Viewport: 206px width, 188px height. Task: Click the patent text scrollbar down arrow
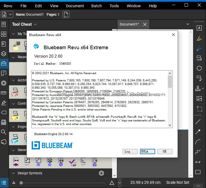click(x=170, y=126)
